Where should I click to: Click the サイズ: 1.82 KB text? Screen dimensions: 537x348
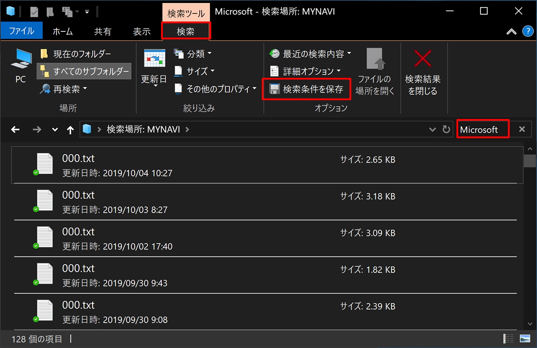[367, 270]
